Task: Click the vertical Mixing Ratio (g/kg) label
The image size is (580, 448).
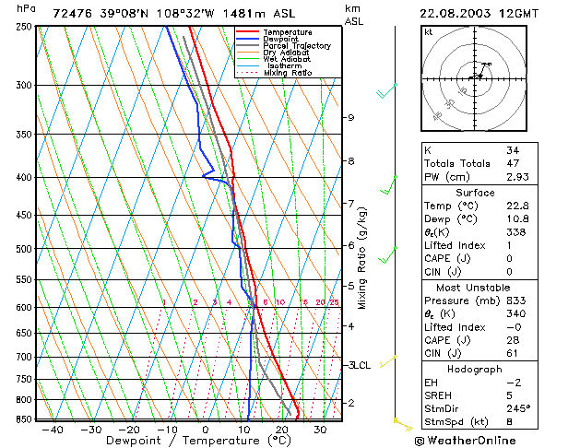Action: [361, 258]
